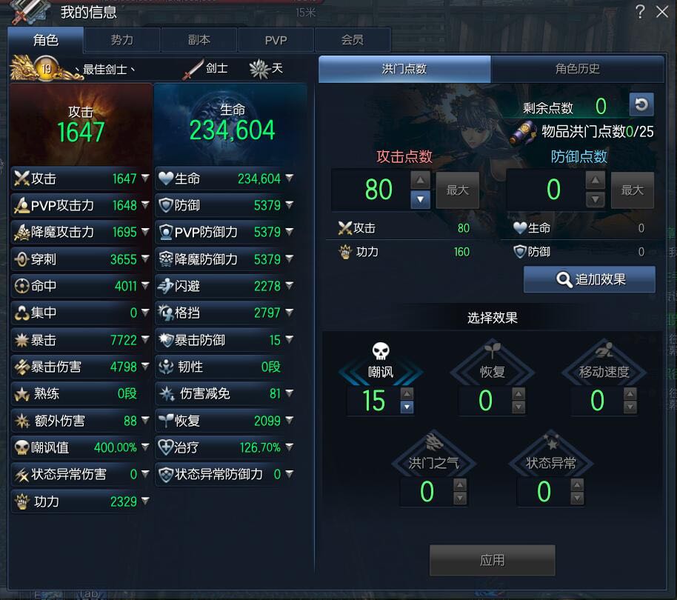Select the 状态异常 star effect icon
Image resolution: width=677 pixels, height=600 pixels.
coord(551,441)
